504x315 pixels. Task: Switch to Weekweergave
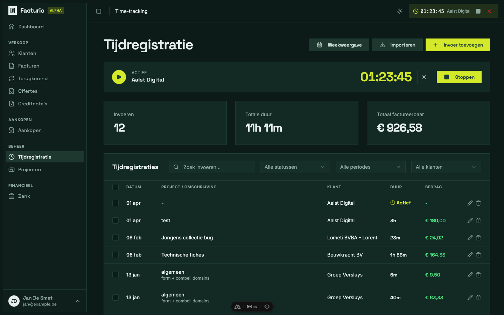(x=339, y=45)
